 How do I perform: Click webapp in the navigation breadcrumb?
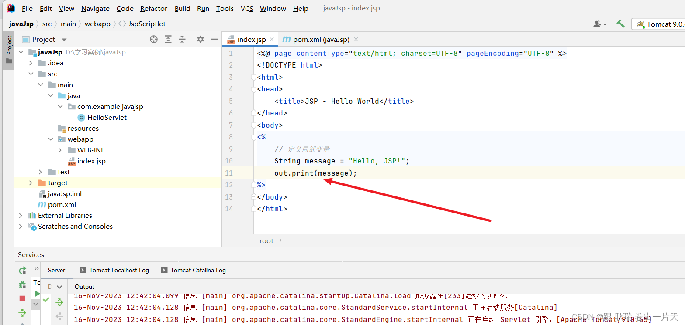pyautogui.click(x=97, y=24)
